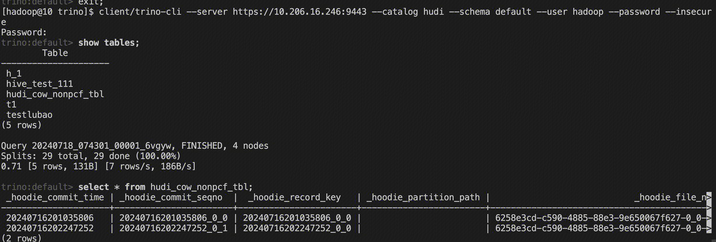The image size is (716, 242).
Task: Click the '(5 rows)' result count
Action: click(x=21, y=125)
